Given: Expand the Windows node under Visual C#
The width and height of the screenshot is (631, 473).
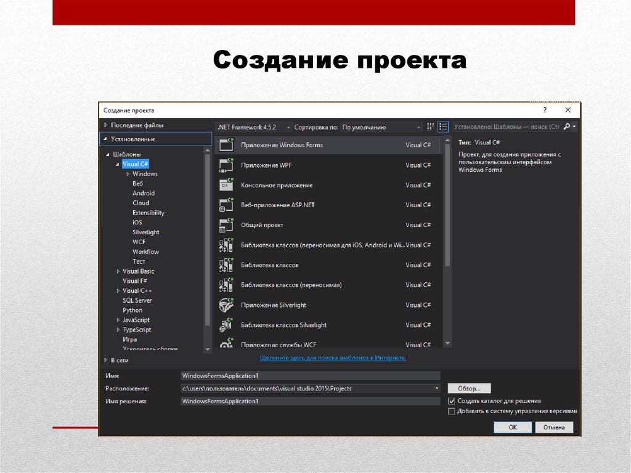Looking at the screenshot, I should click(128, 174).
